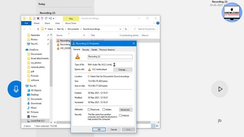Expand the ribbon with chevron near help

coord(154,23)
